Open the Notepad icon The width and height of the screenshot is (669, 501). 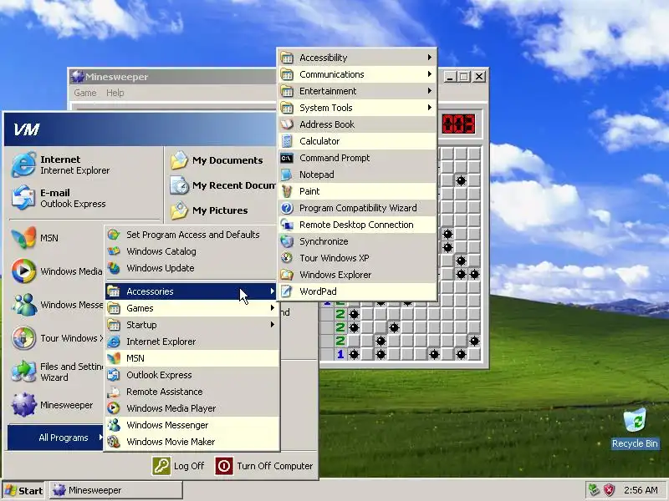coord(287,175)
